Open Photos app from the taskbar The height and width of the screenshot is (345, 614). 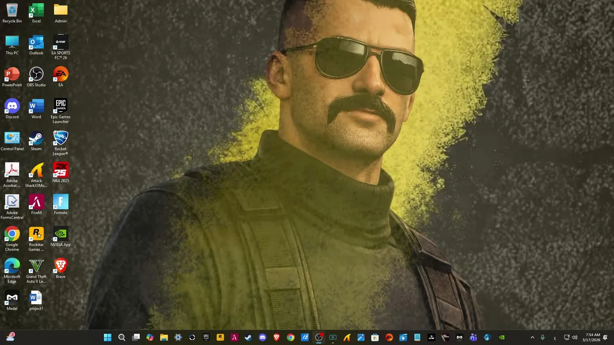pos(361,337)
